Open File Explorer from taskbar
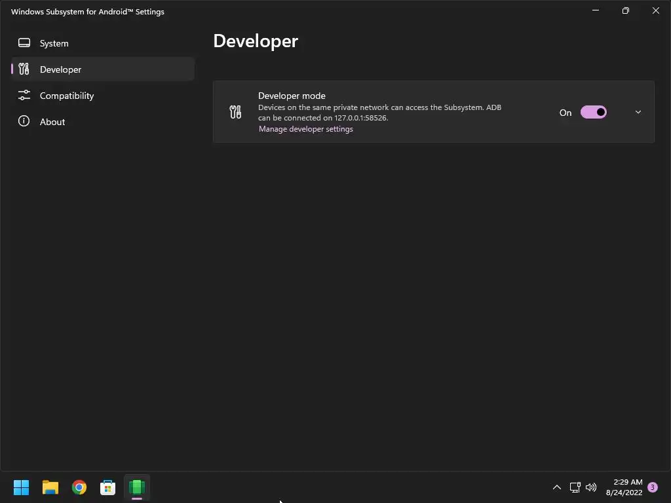Image resolution: width=671 pixels, height=503 pixels. (x=50, y=487)
